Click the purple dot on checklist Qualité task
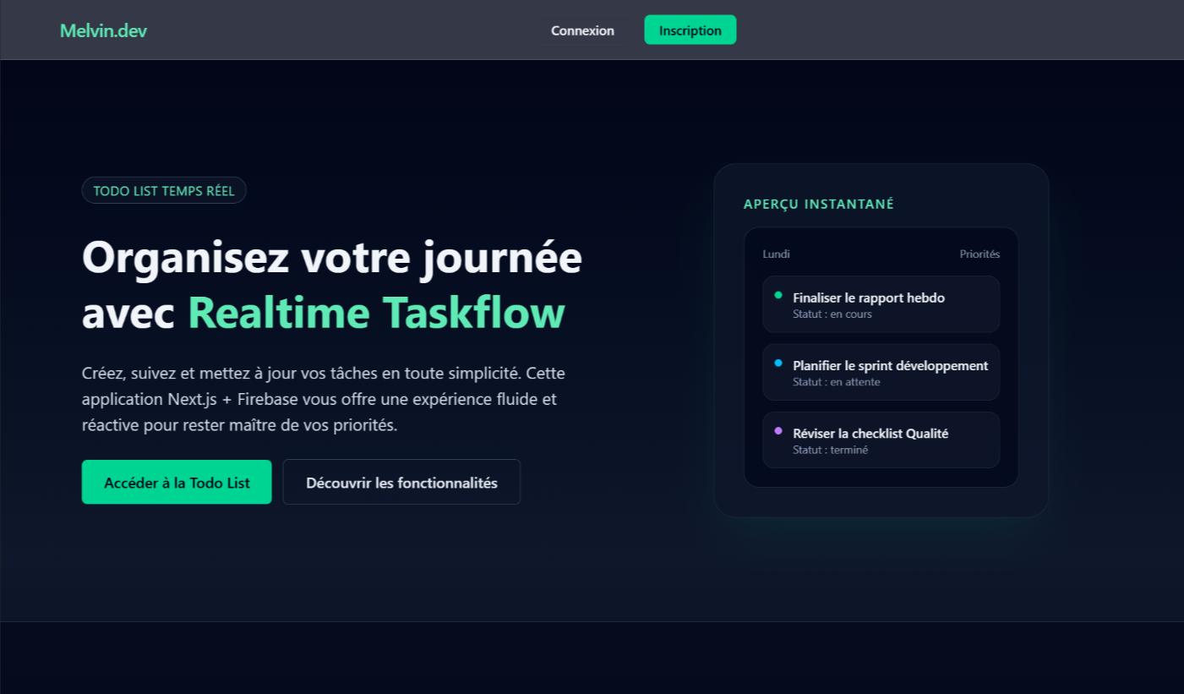The image size is (1184, 694). point(778,431)
